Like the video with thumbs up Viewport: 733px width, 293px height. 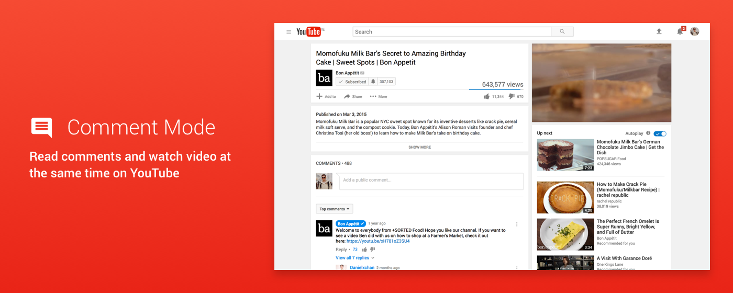[486, 96]
